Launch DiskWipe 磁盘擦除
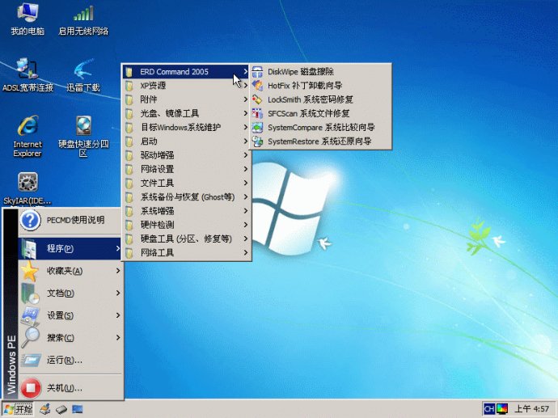 (320, 71)
